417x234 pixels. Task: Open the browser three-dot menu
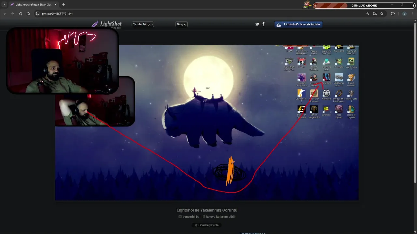pyautogui.click(x=412, y=14)
